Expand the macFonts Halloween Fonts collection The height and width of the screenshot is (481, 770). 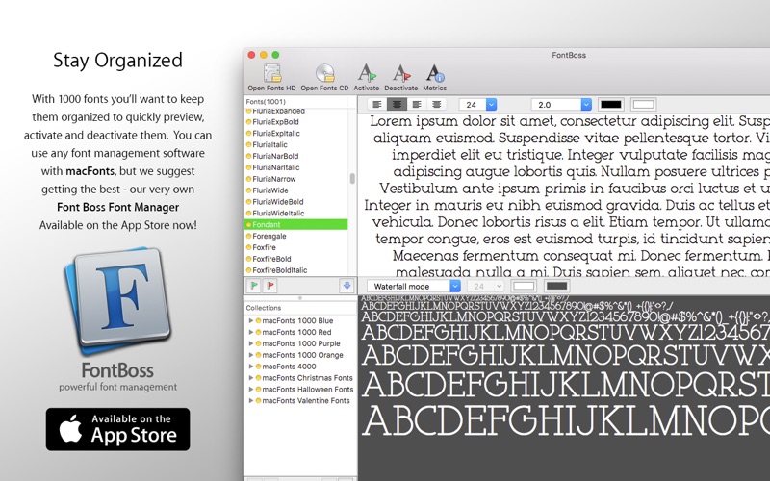click(251, 390)
